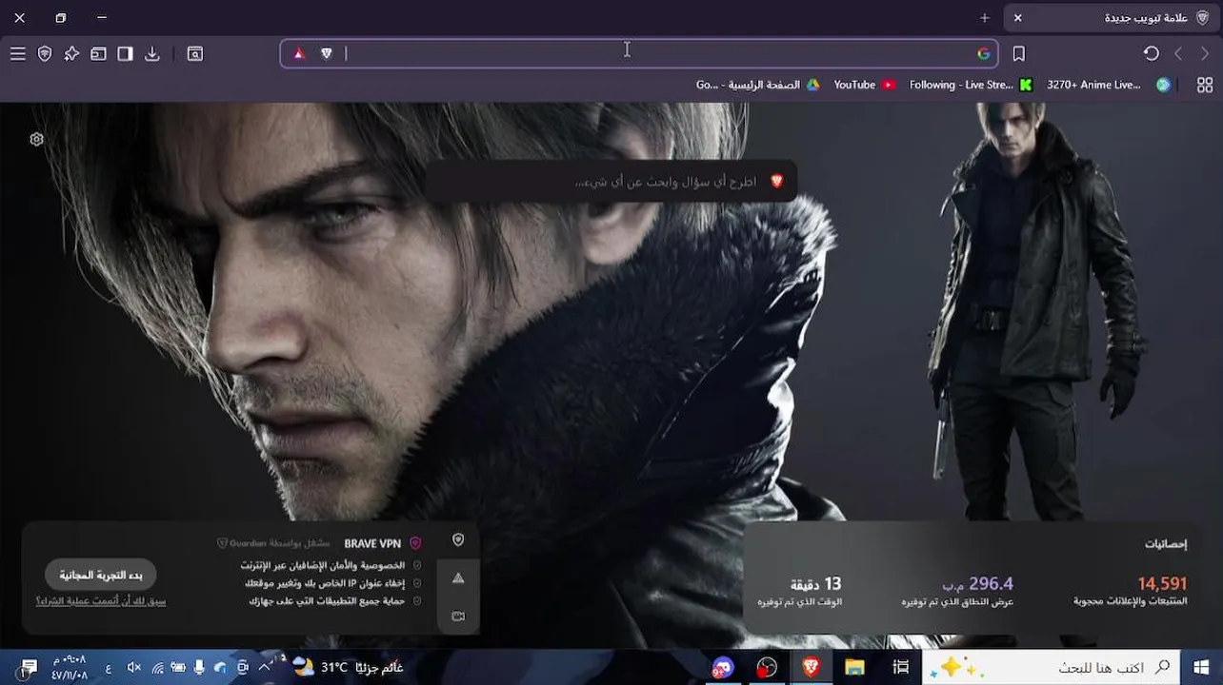Go back with the left chevron
The image size is (1223, 685).
pyautogui.click(x=1178, y=54)
